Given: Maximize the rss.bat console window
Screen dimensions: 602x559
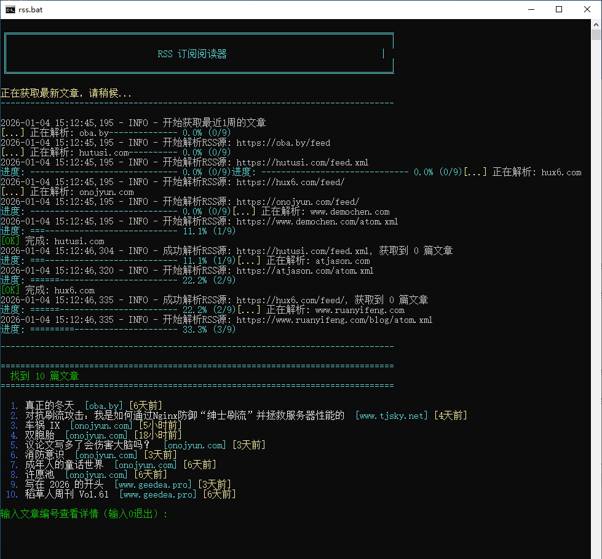Looking at the screenshot, I should 559,9.
